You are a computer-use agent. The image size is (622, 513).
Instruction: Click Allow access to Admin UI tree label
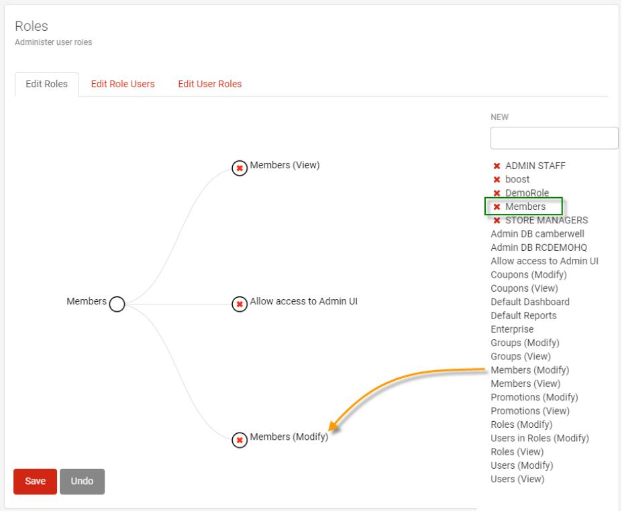[303, 301]
